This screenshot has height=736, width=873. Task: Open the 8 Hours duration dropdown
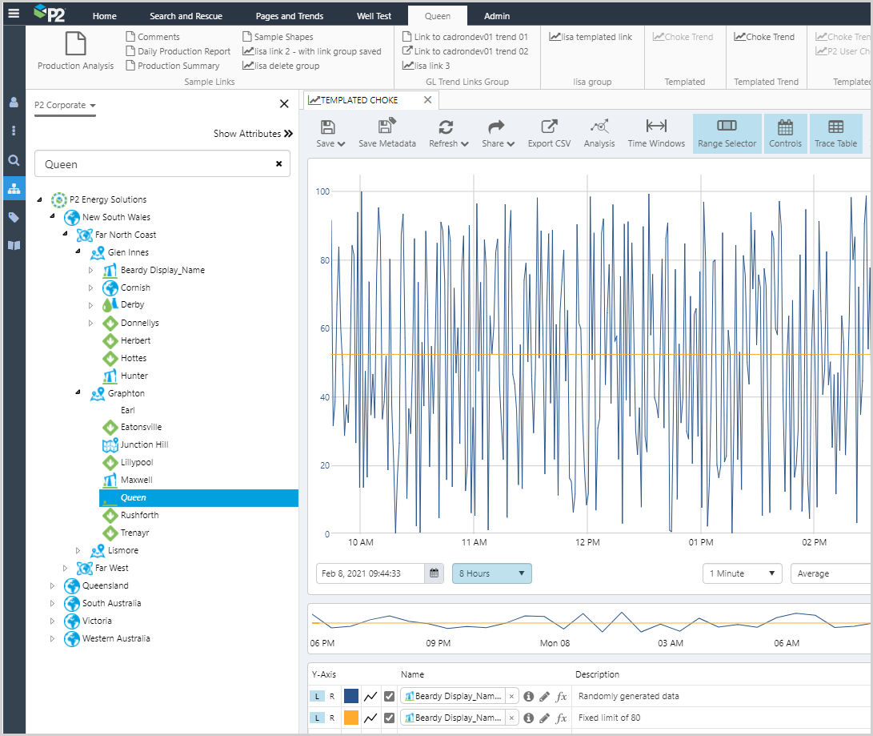click(x=491, y=573)
